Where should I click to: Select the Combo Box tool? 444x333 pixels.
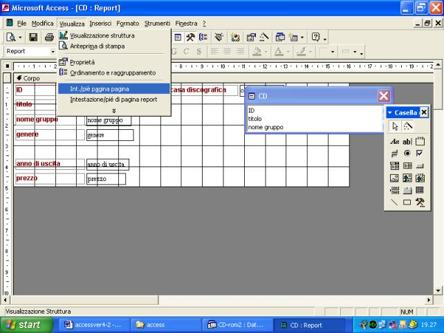(x=394, y=166)
